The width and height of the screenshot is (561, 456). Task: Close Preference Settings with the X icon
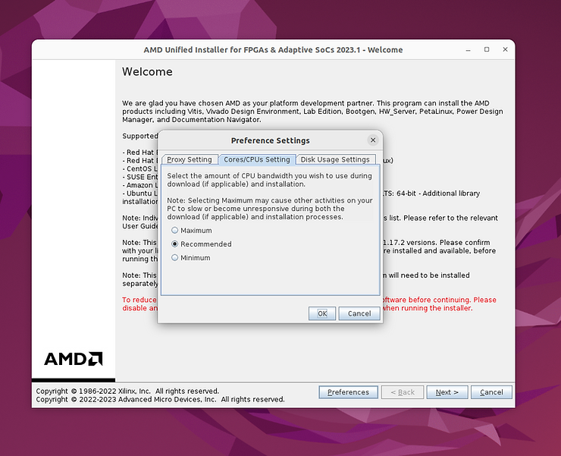point(373,140)
